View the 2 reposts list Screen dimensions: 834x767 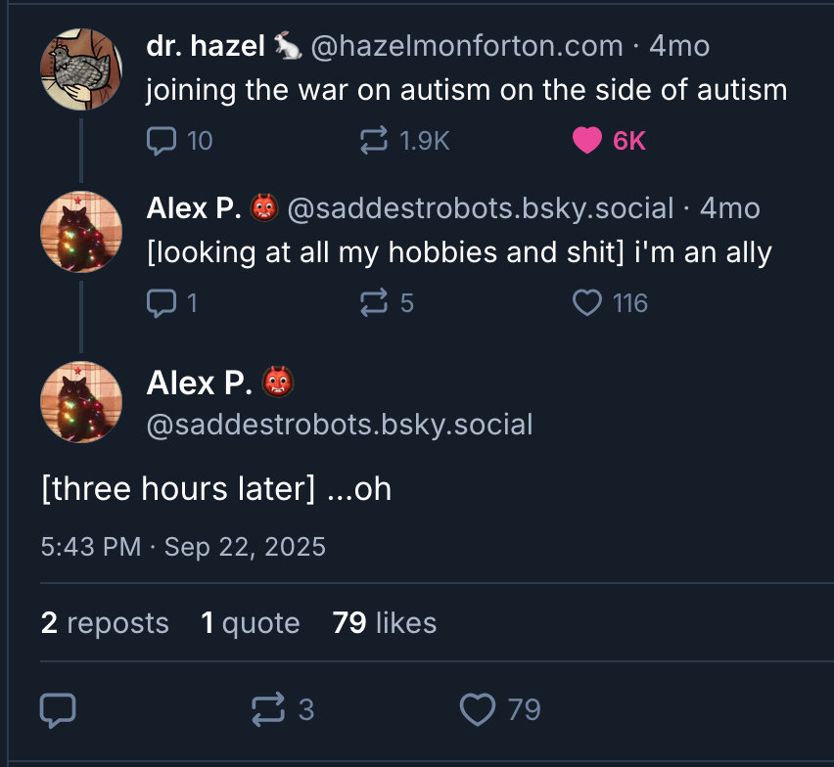click(105, 623)
